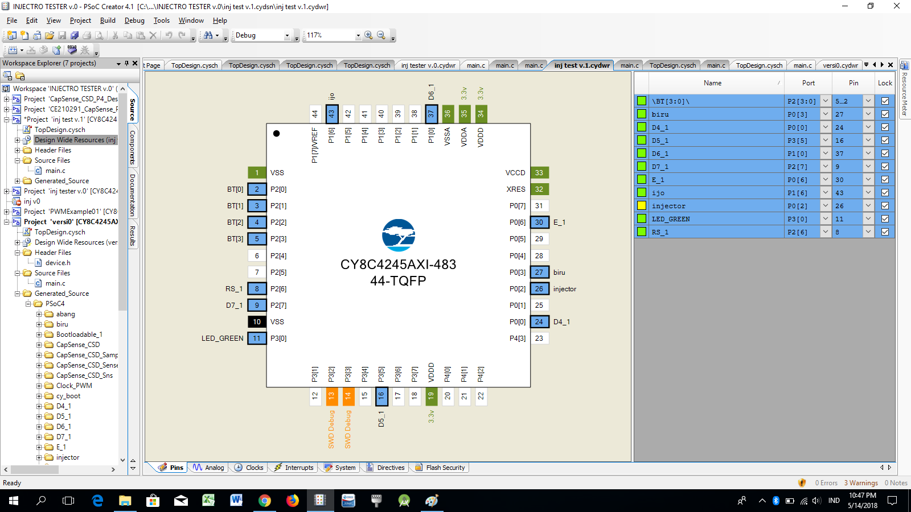Screen dimensions: 911x512
Task: Toggle the Lock checkbox for injector
Action: 885,206
